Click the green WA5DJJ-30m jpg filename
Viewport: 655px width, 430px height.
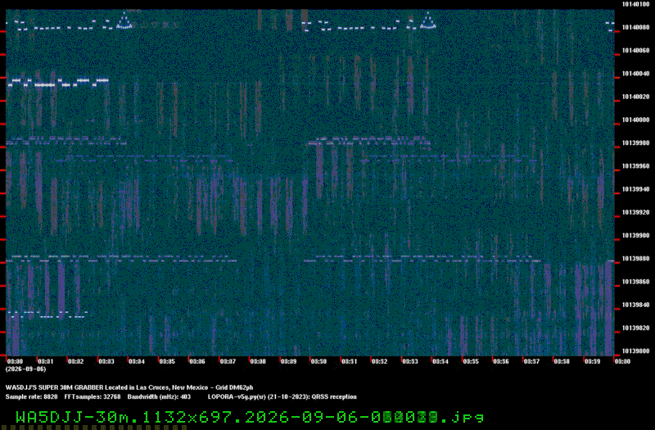point(250,417)
